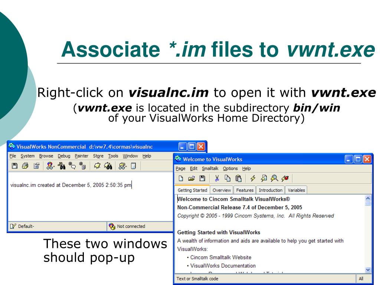The image size is (380, 285).
Task: Click the save image floppy icon in VisualWorks NonCommercial toolbar
Action: click(x=14, y=166)
